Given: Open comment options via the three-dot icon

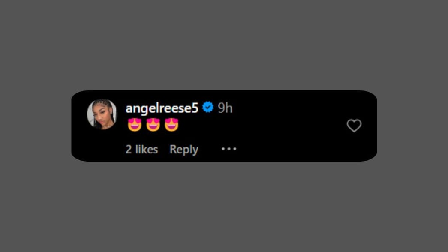Looking at the screenshot, I should [x=229, y=149].
